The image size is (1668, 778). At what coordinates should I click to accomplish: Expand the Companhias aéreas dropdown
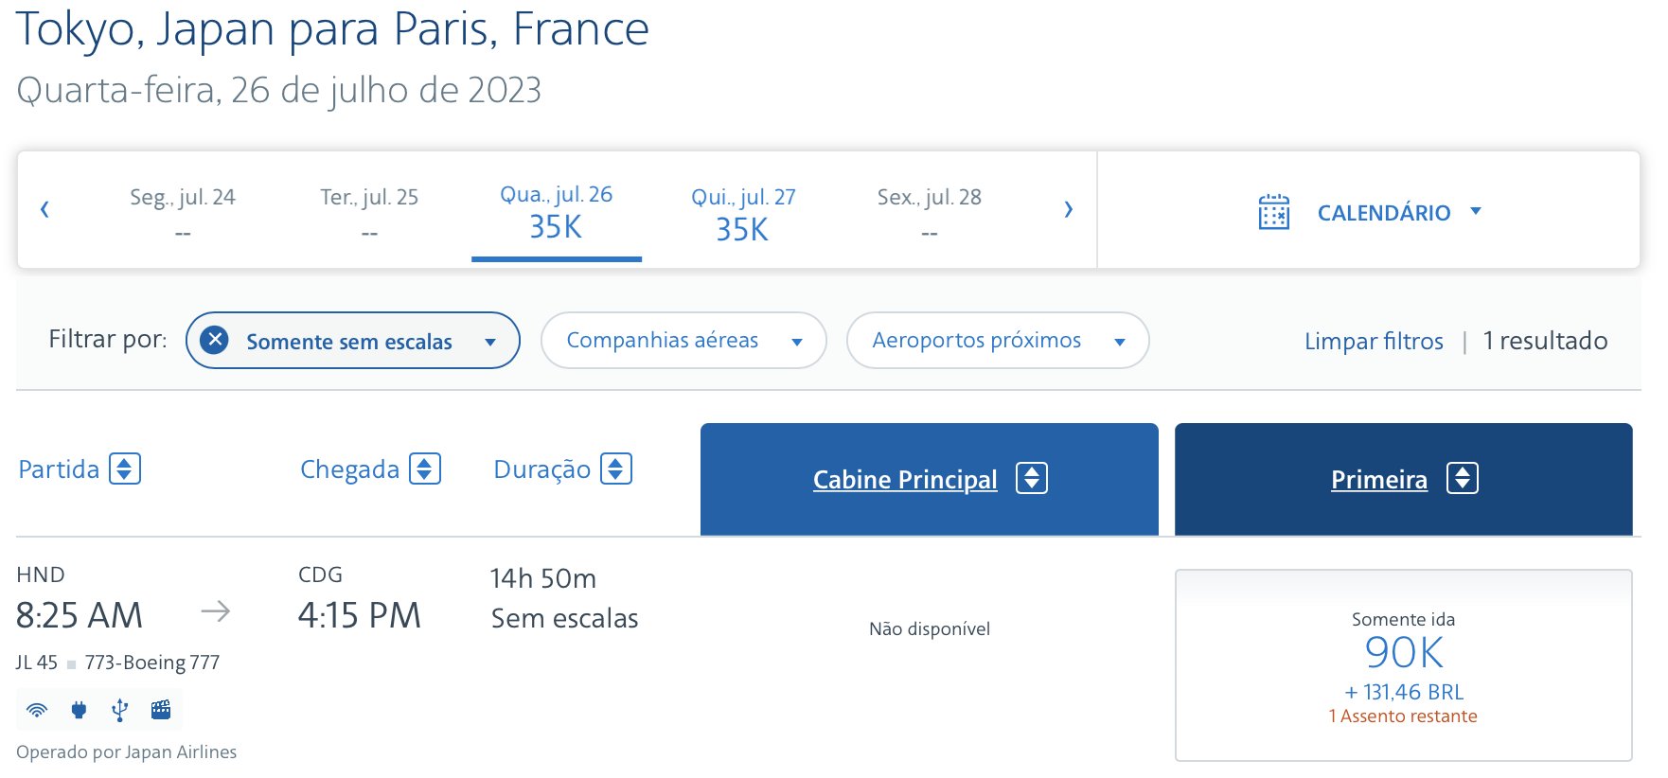coord(683,340)
